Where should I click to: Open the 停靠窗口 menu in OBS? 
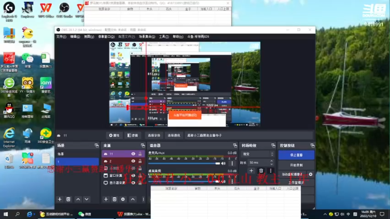click(106, 36)
